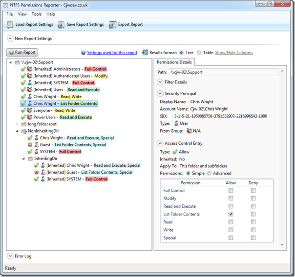This screenshot has height=277, width=295.
Task: Click the green Read and Execute tag on Power Users
Action: tap(76, 117)
